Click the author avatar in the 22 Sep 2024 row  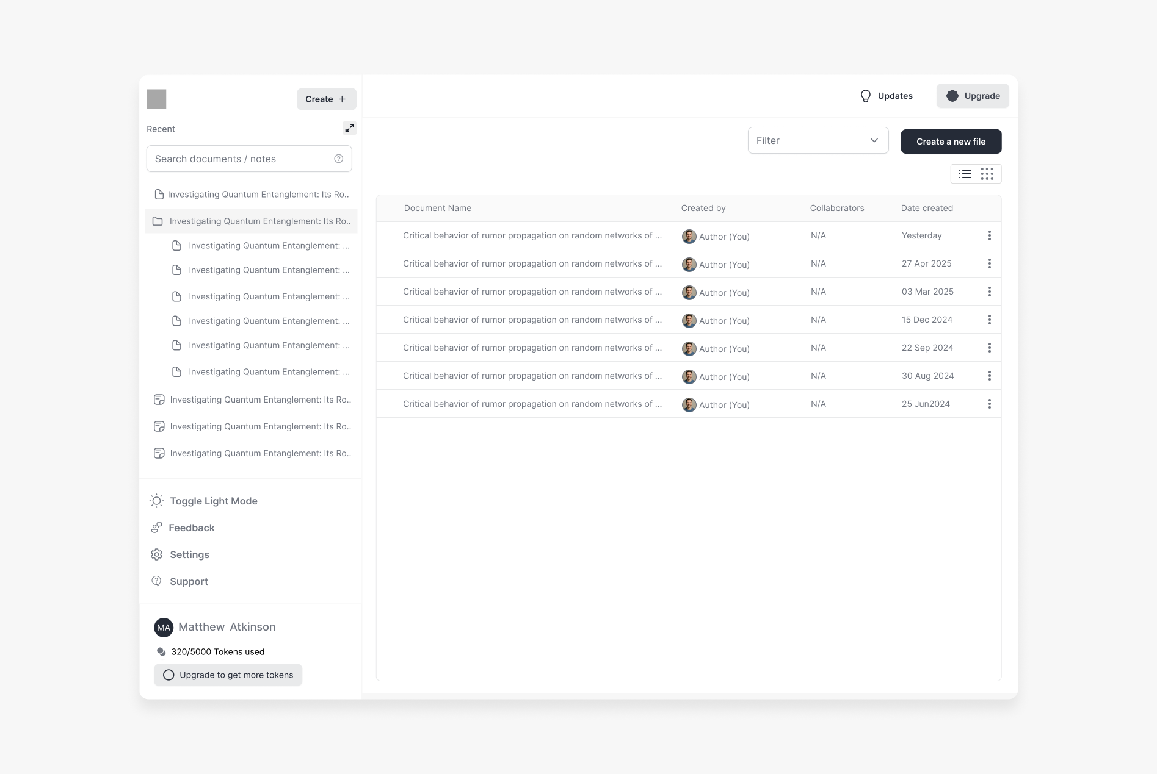point(689,349)
